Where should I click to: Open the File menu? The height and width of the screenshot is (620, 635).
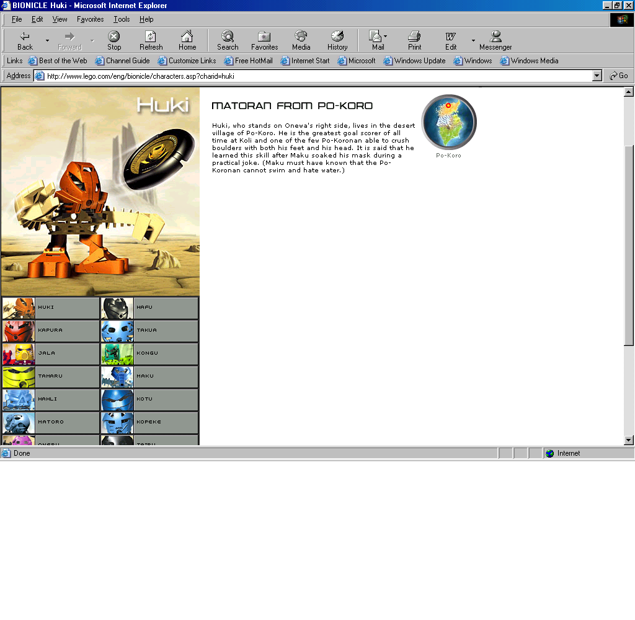[17, 19]
